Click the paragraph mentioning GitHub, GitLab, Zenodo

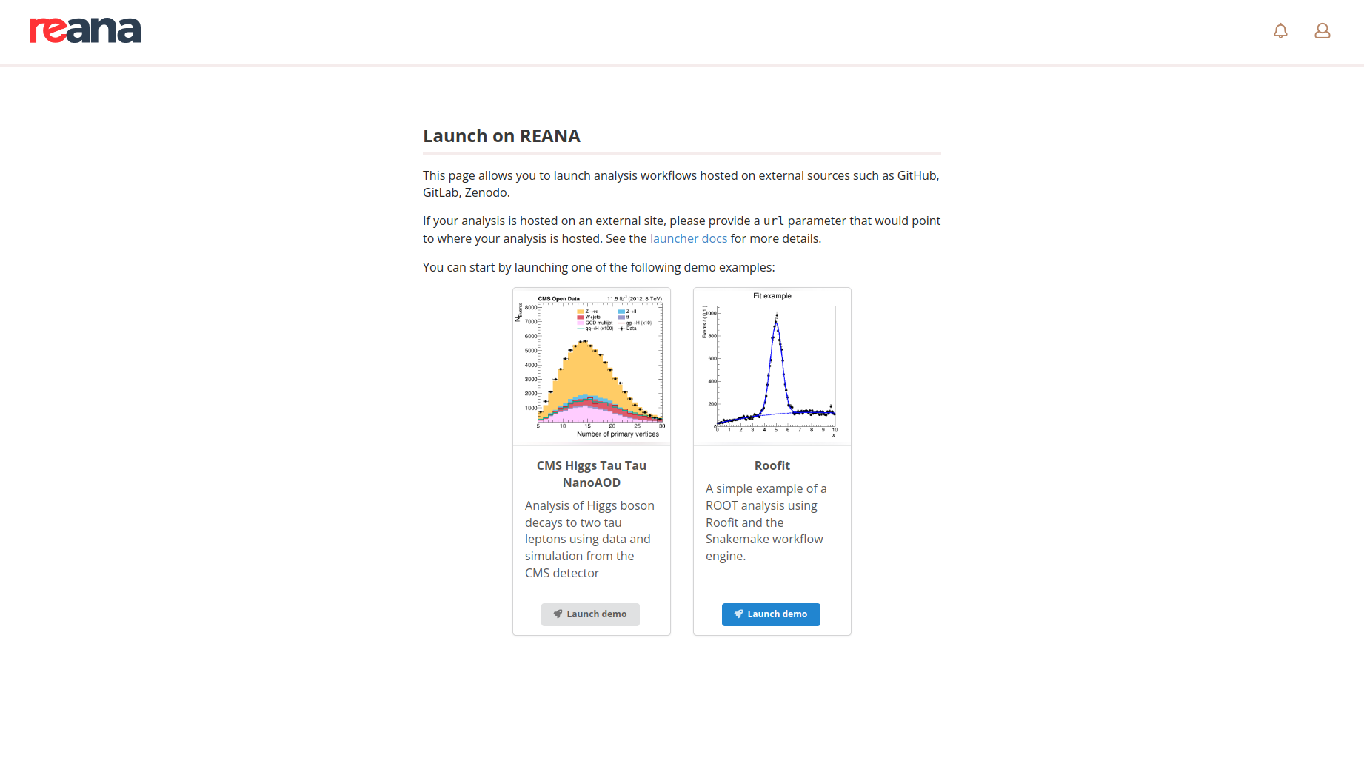pyautogui.click(x=681, y=184)
